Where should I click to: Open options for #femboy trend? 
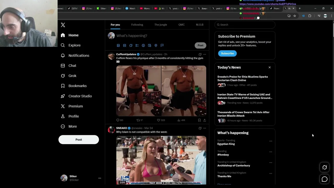[x=271, y=152]
